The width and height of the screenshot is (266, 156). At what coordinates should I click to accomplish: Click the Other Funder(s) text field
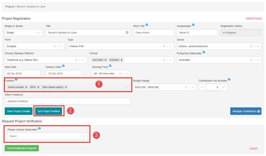click(x=67, y=101)
